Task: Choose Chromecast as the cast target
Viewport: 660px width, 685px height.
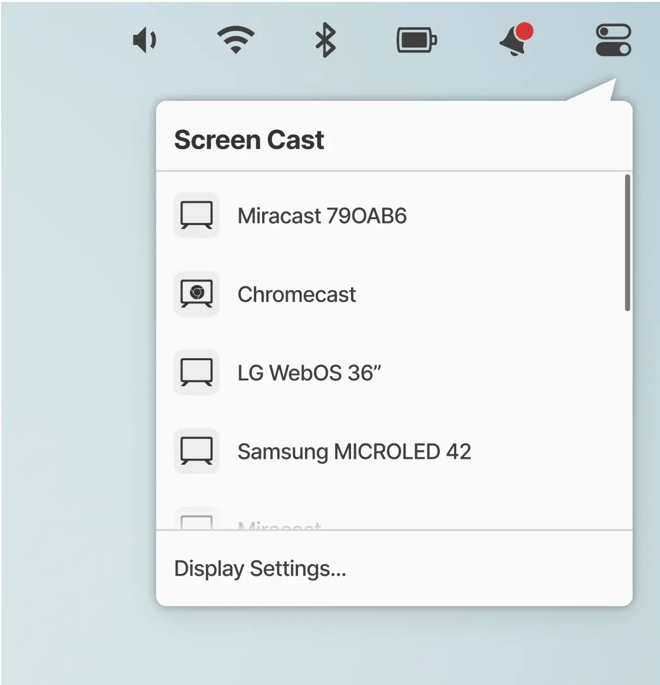Action: [296, 294]
